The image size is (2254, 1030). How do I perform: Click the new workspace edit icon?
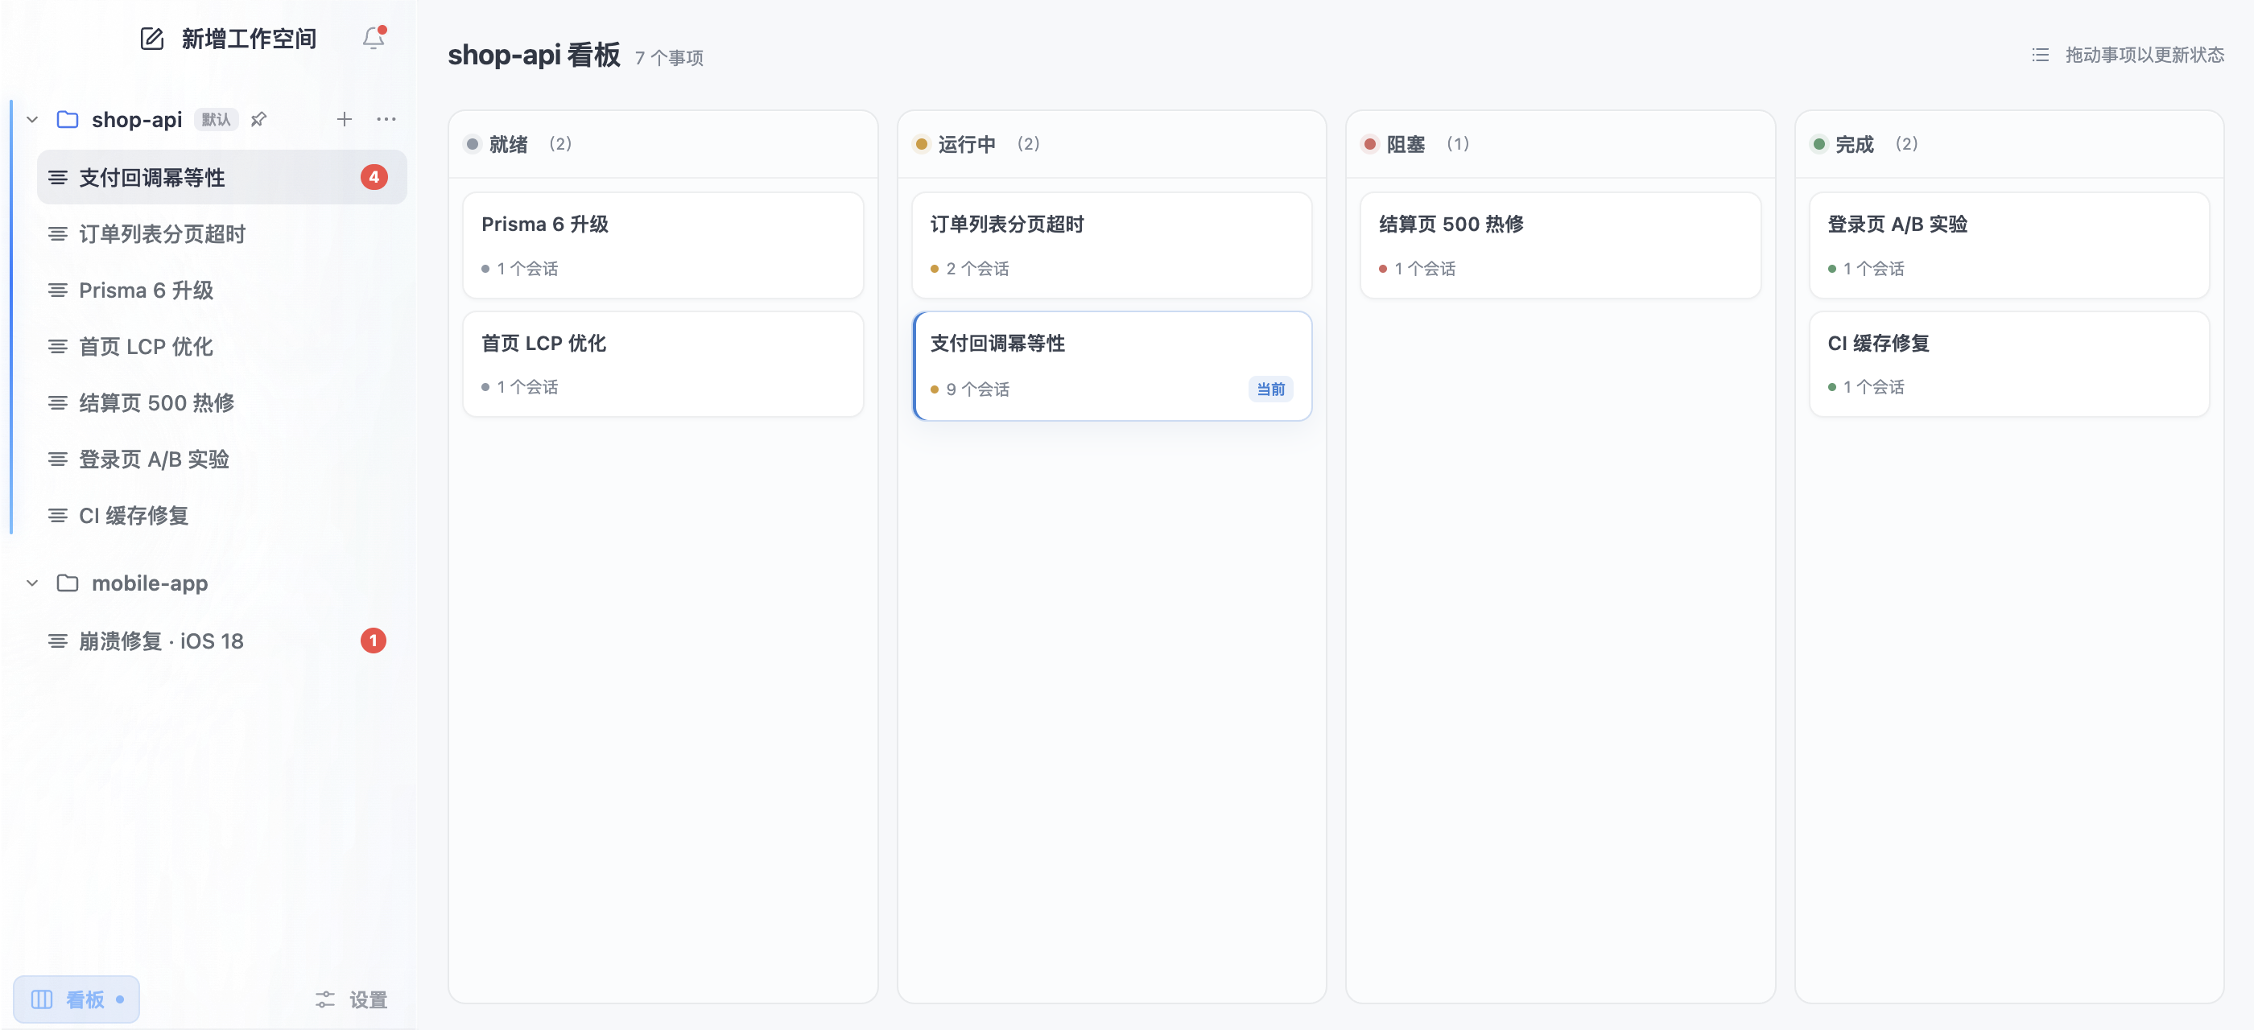(x=151, y=39)
